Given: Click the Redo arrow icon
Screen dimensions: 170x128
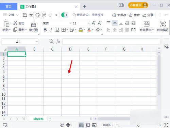Looking at the screenshot, I should click(50, 15).
